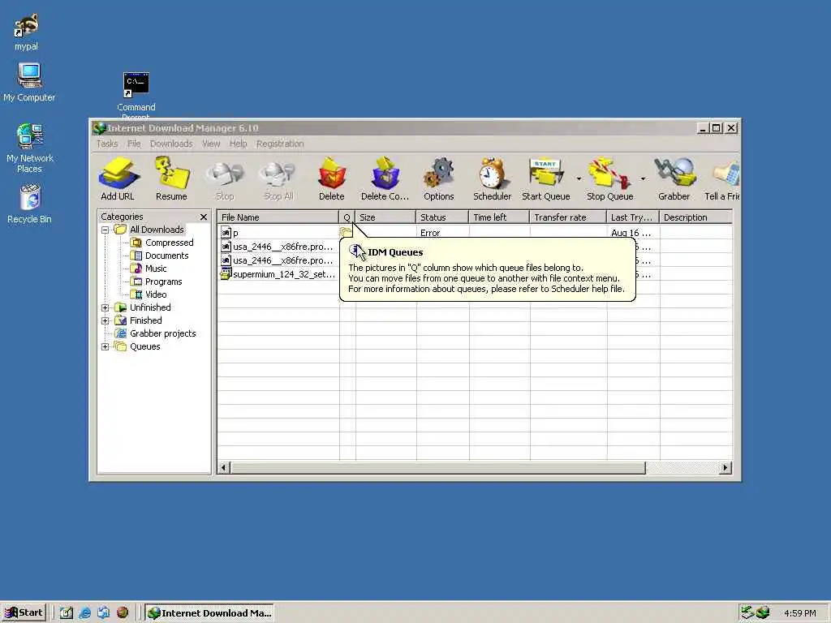Open Options gear icon

[439, 179]
